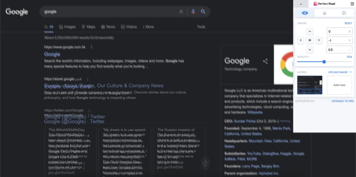The width and height of the screenshot is (356, 177).
Task: Click the UPGRADE TO PRO link
Action: [x=343, y=101]
